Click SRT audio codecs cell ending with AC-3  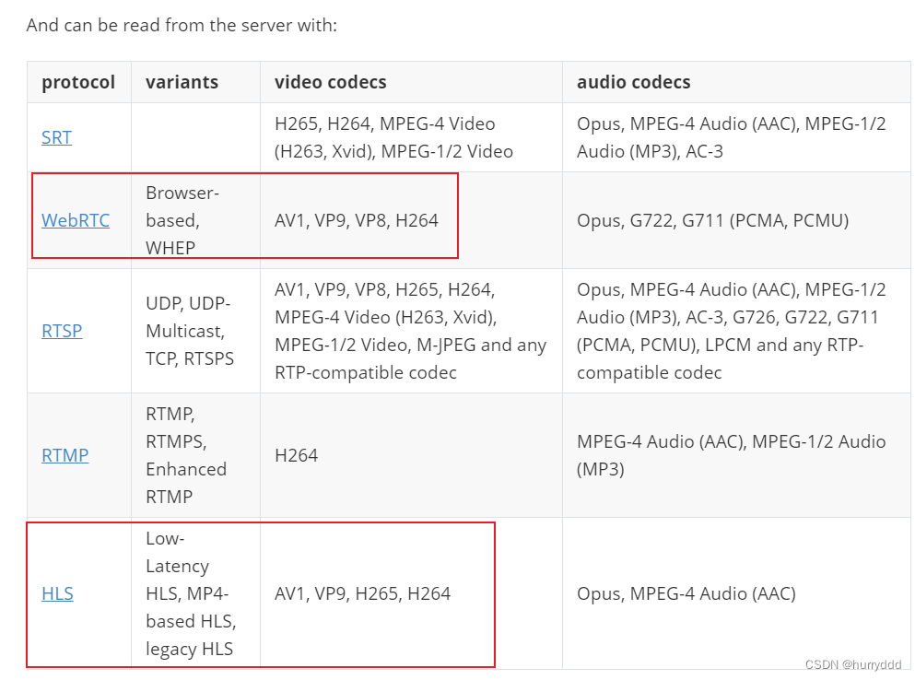736,138
